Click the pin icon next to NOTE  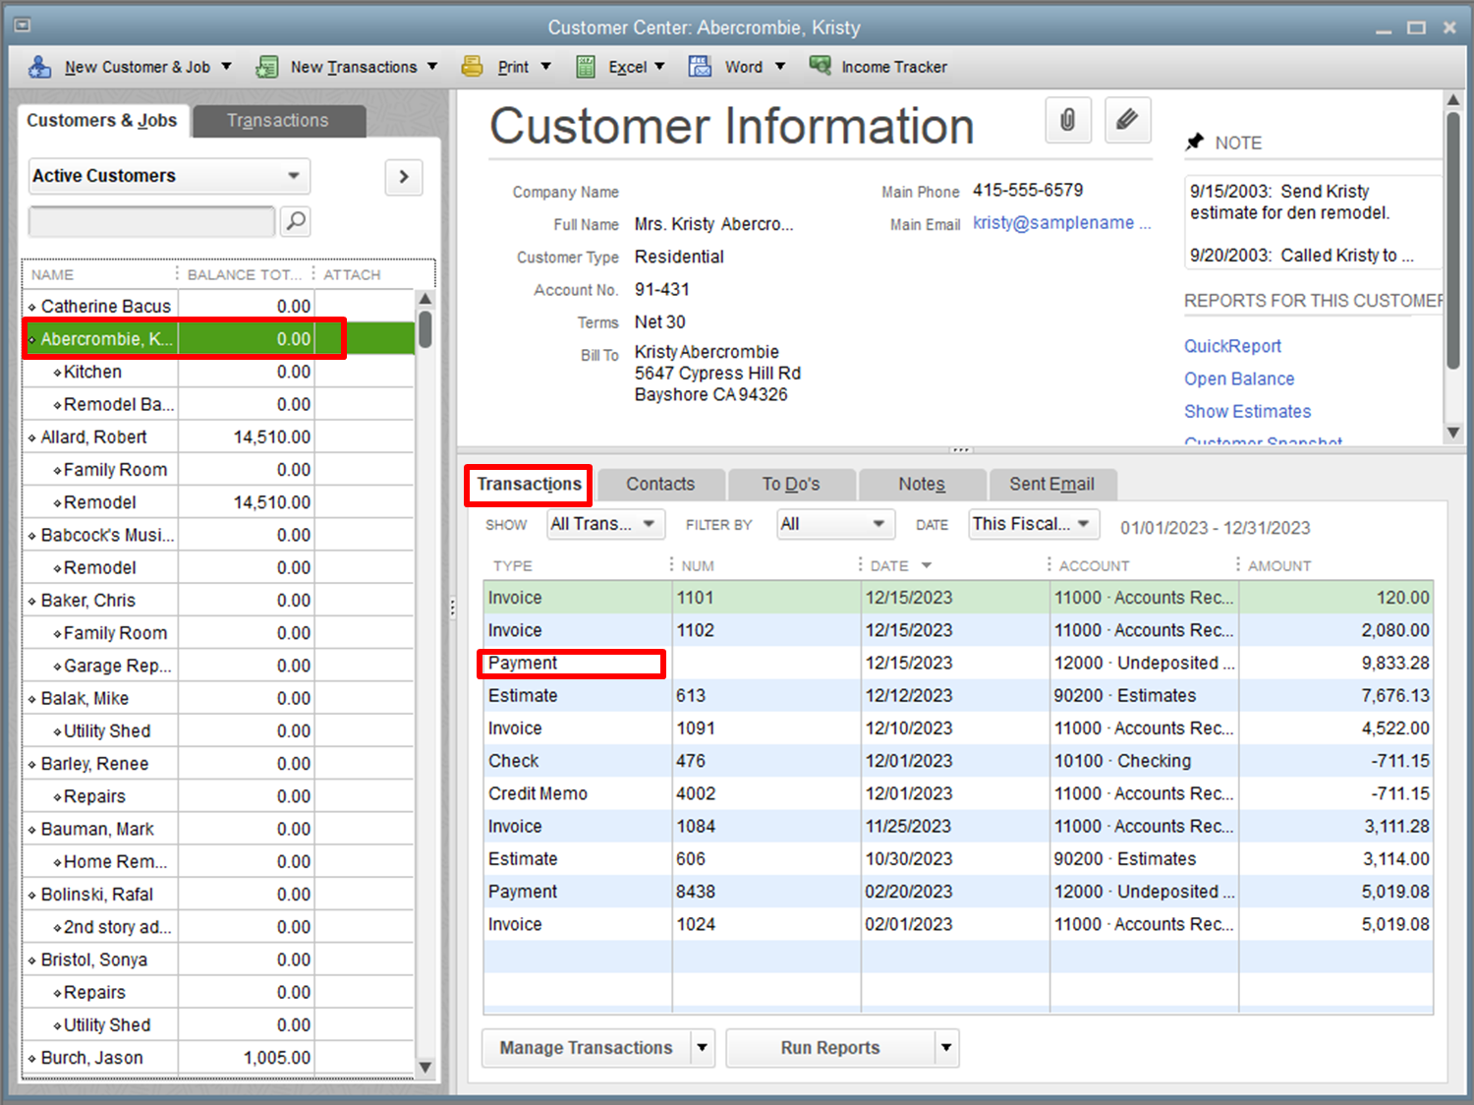1195,142
